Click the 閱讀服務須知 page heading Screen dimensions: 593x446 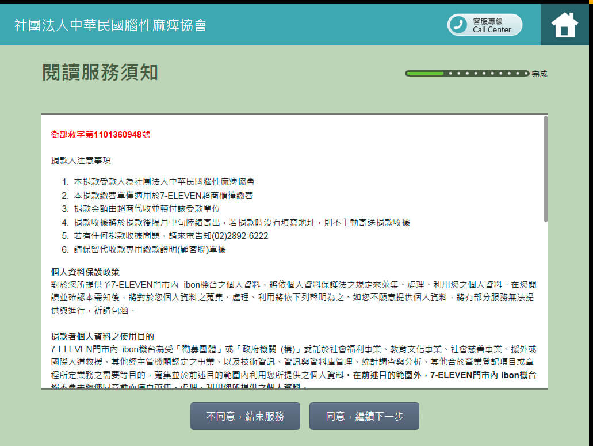coord(100,72)
